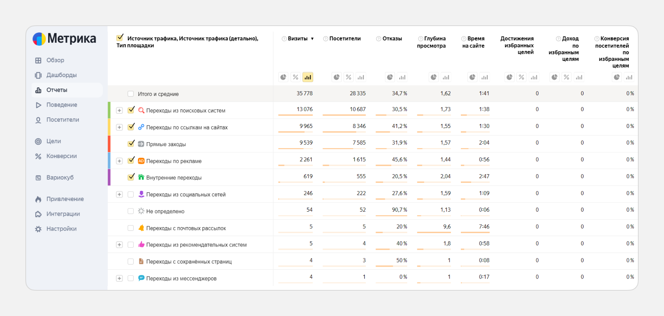Expand the Переходы из мессенджеров row
The image size is (664, 316).
(x=119, y=278)
